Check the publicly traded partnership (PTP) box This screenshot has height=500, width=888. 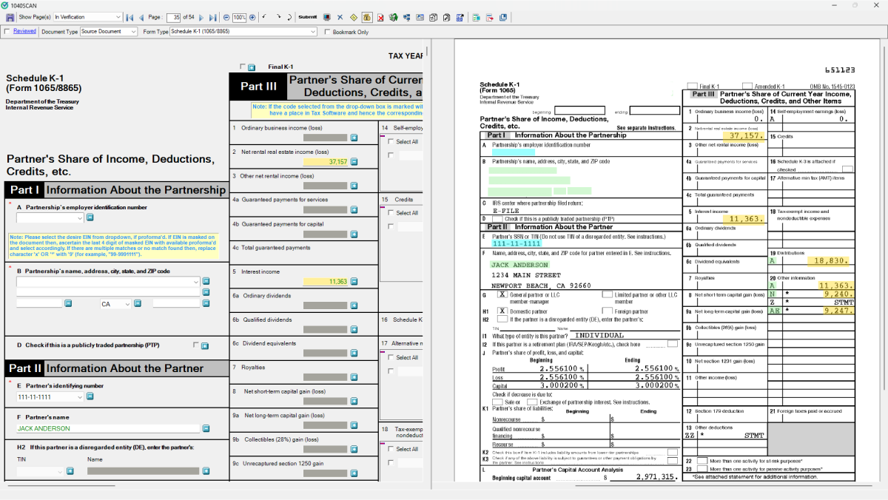point(195,345)
